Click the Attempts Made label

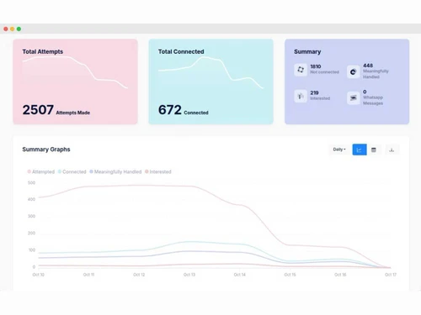click(73, 113)
